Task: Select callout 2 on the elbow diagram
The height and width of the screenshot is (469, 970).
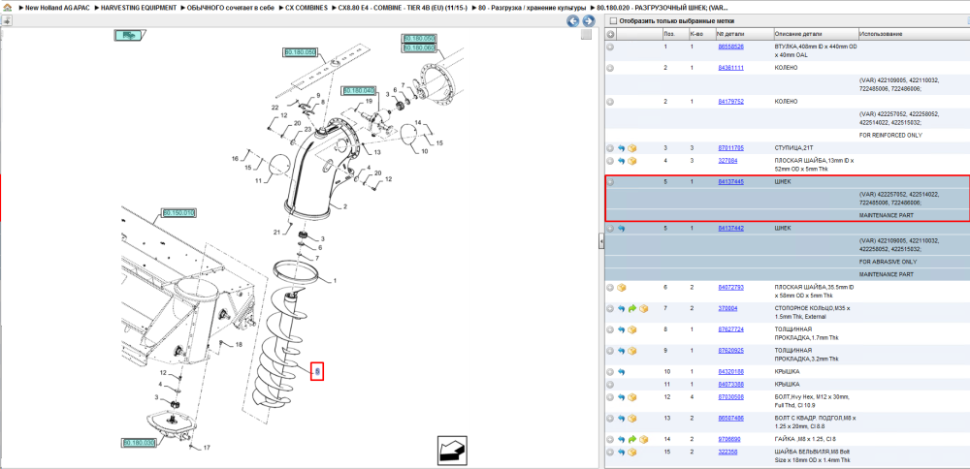Action: (x=345, y=206)
